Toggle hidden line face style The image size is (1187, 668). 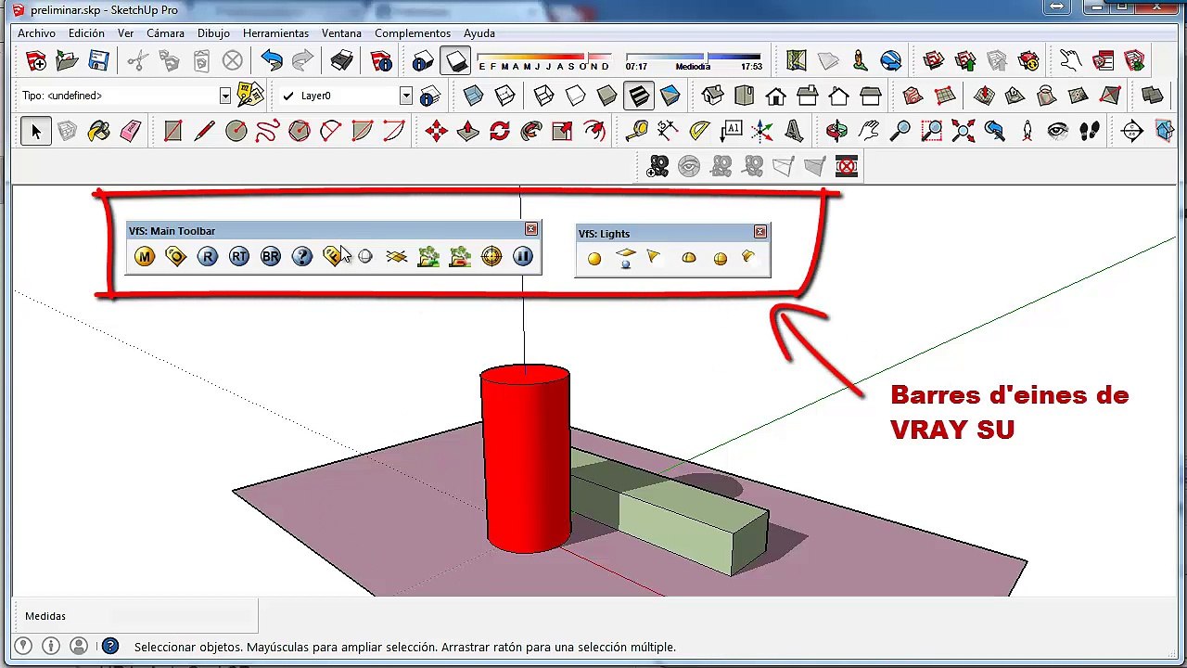click(x=575, y=96)
